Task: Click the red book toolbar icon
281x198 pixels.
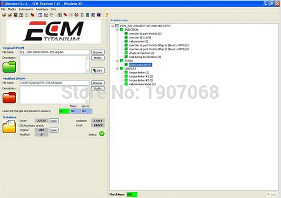Action: click(x=65, y=15)
